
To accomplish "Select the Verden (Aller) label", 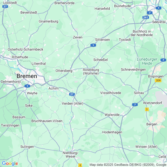I will tap(72, 103).
